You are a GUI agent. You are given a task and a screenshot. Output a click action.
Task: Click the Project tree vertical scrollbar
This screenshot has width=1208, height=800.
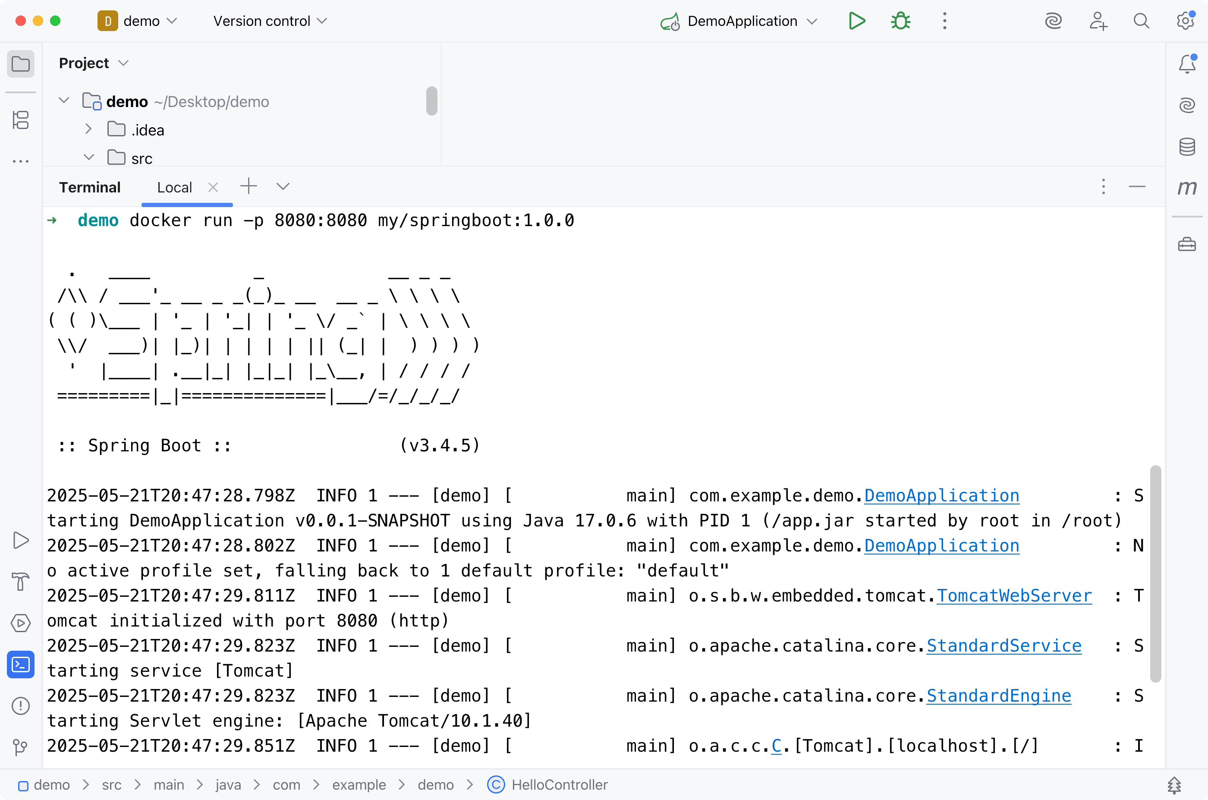[x=431, y=101]
